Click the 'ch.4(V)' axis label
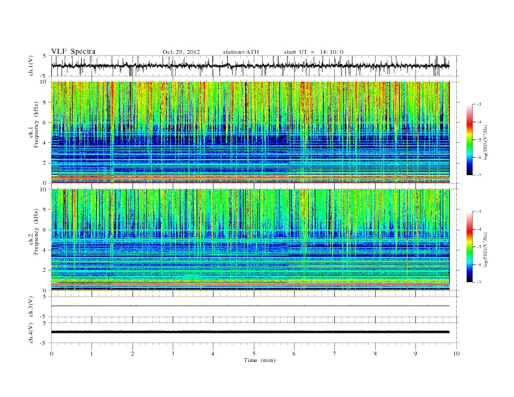 tap(31, 333)
